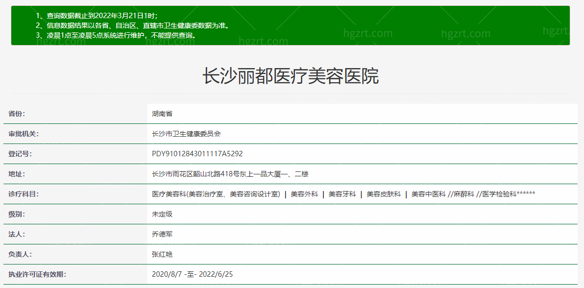Click the 医疗美容科 department text

166,193
